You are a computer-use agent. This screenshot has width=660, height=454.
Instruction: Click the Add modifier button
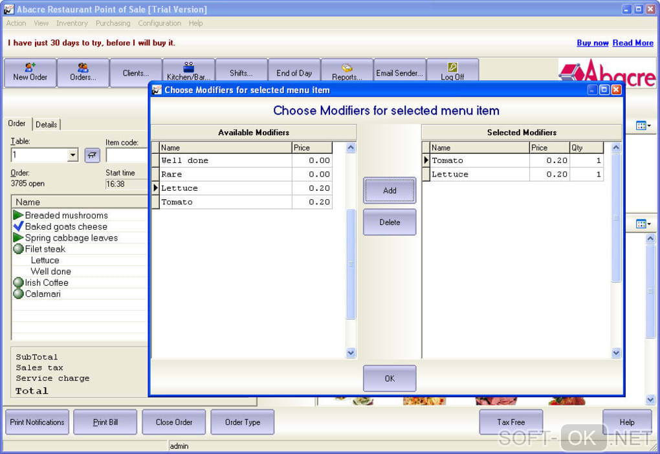(390, 191)
